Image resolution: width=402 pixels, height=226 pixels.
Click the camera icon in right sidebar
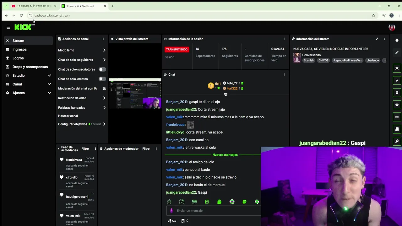click(397, 129)
